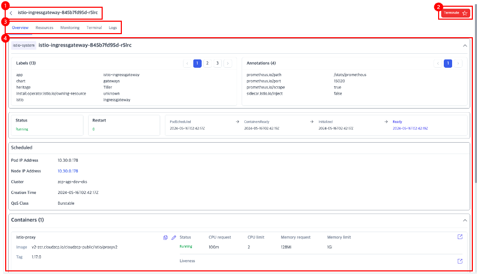Image resolution: width=477 pixels, height=274 pixels.
Task: Click the Cluster value zcp-ags-dev-eks
Action: [73, 182]
